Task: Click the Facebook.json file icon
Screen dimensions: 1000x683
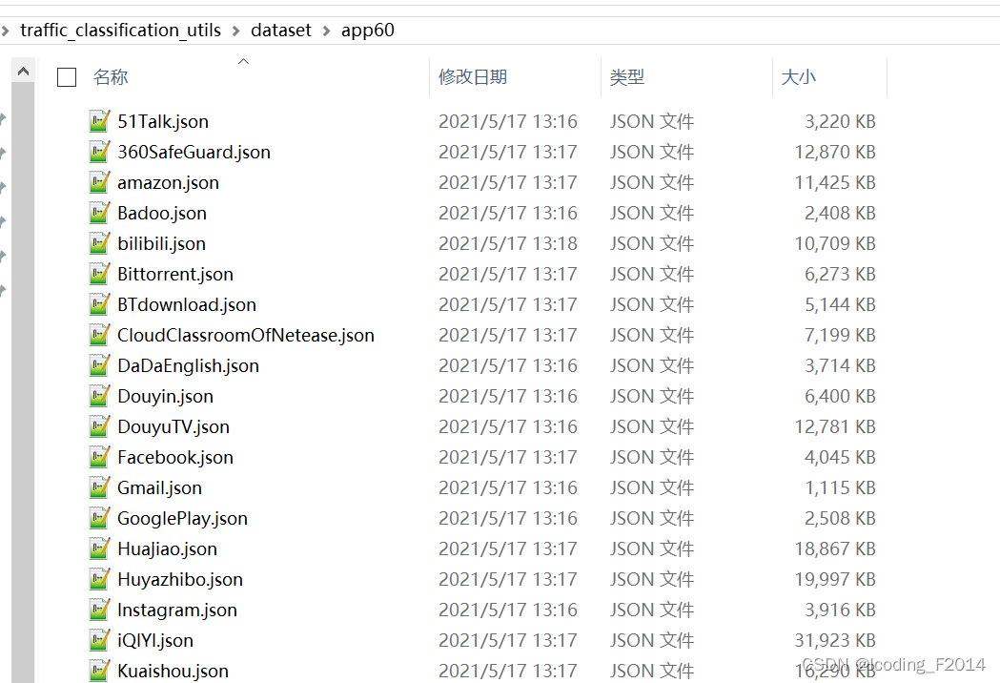Action: tap(99, 457)
